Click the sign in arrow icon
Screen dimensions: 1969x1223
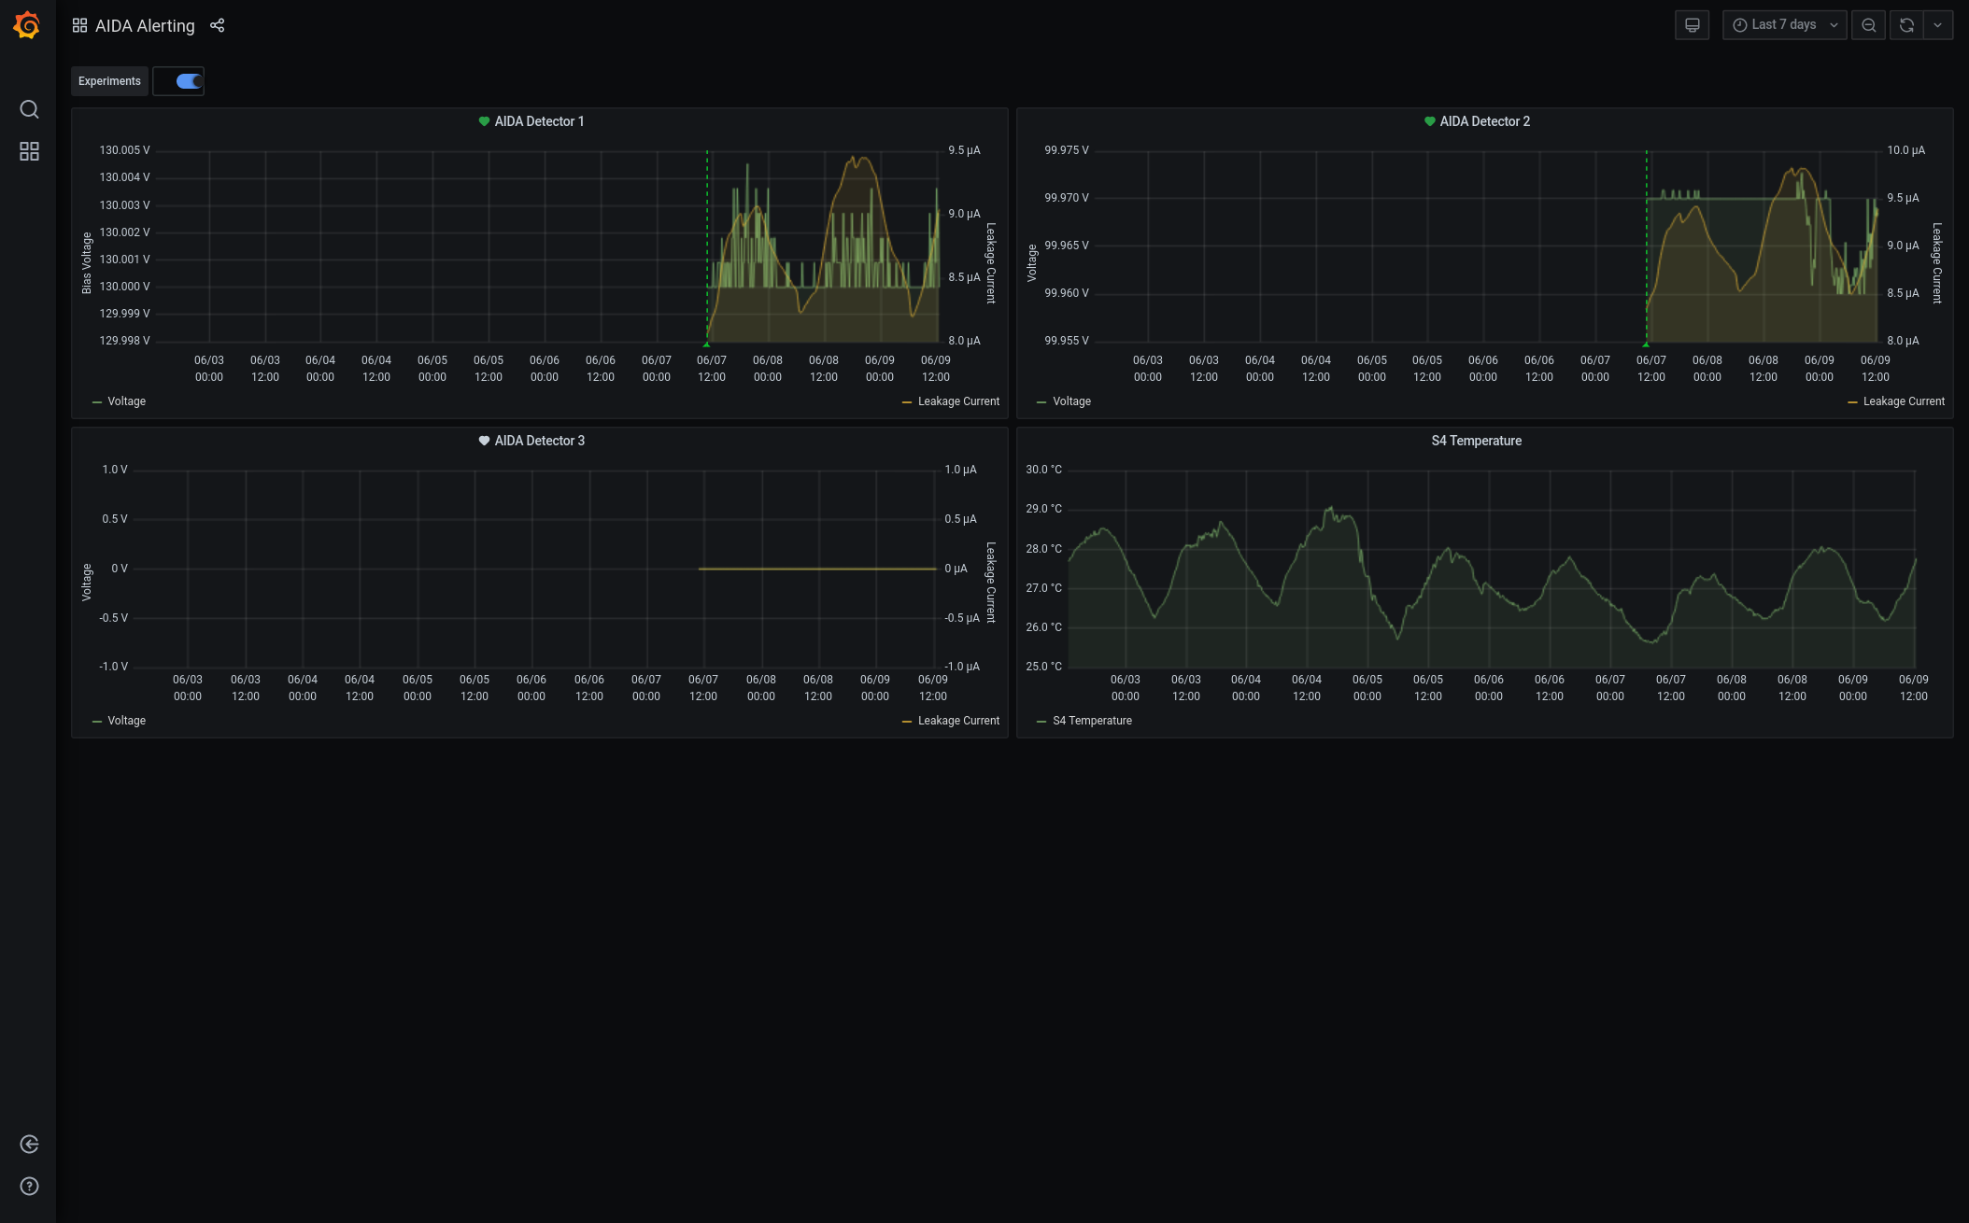(29, 1145)
